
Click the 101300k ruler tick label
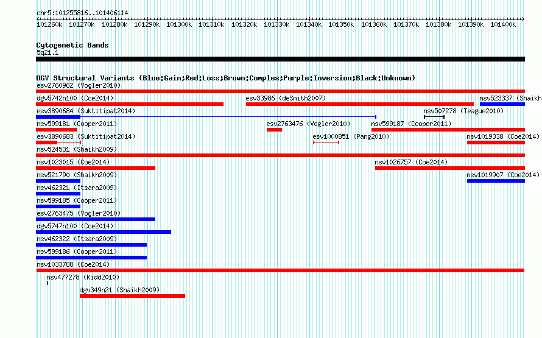pyautogui.click(x=179, y=24)
